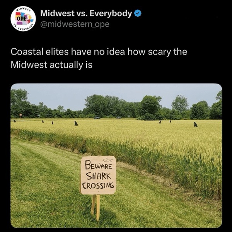Click the wooden stake under the sign
Viewport: 232px width, 232px height.
96,207
